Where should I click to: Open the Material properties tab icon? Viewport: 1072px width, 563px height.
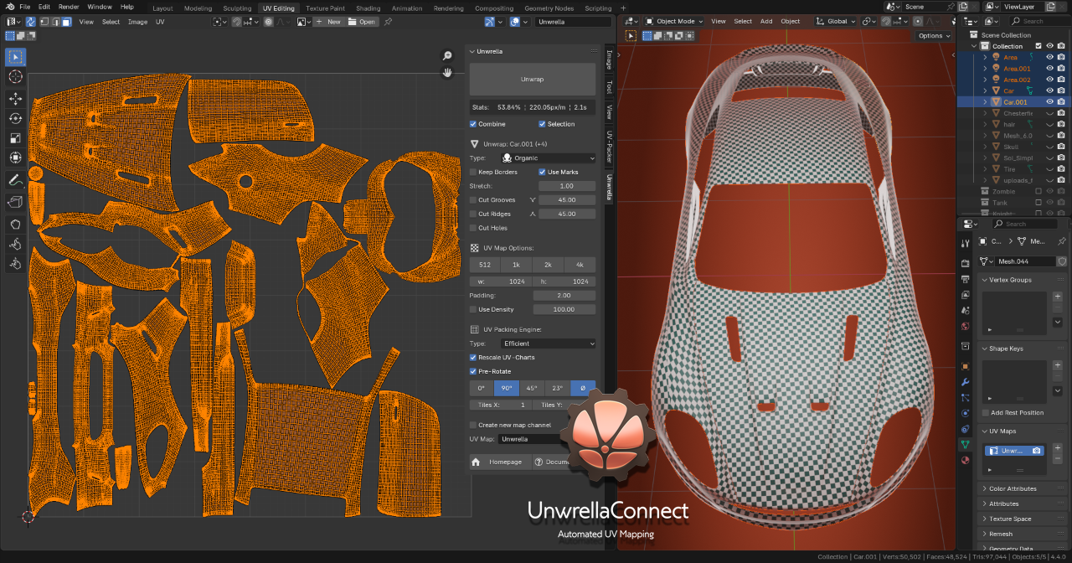click(966, 460)
